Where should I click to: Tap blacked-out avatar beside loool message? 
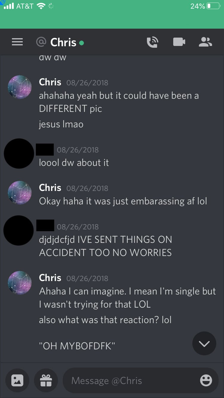click(x=19, y=153)
